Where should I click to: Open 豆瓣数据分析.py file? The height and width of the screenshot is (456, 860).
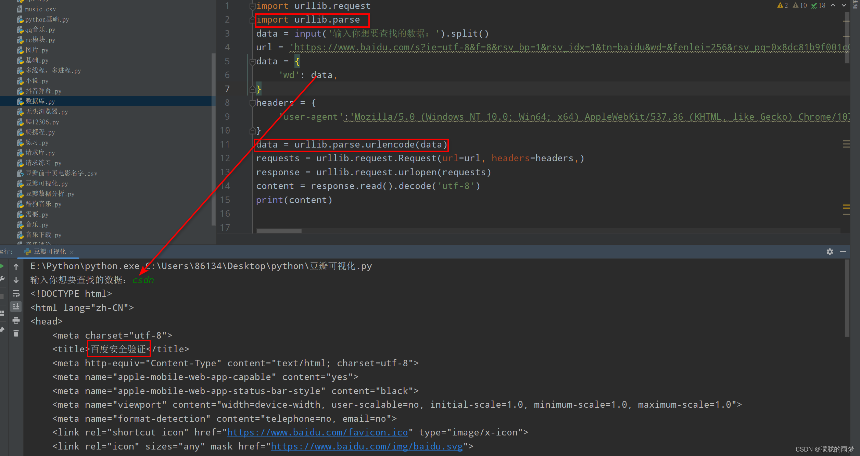click(x=50, y=194)
